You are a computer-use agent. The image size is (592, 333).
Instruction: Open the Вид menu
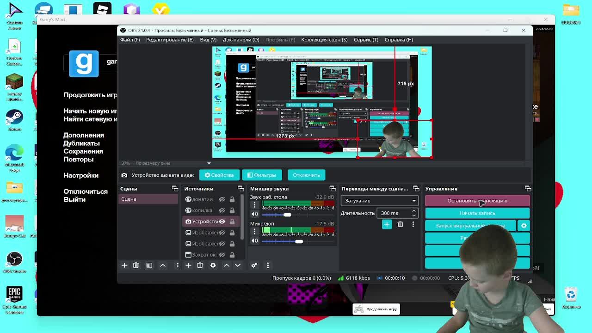(208, 40)
